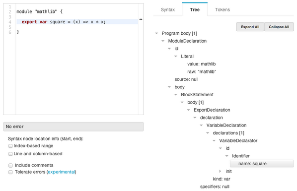297x191 pixels.
Task: Expand the init node
Action: [x=220, y=171]
